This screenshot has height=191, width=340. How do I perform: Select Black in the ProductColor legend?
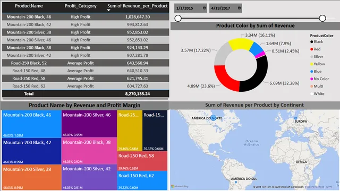[317, 41]
